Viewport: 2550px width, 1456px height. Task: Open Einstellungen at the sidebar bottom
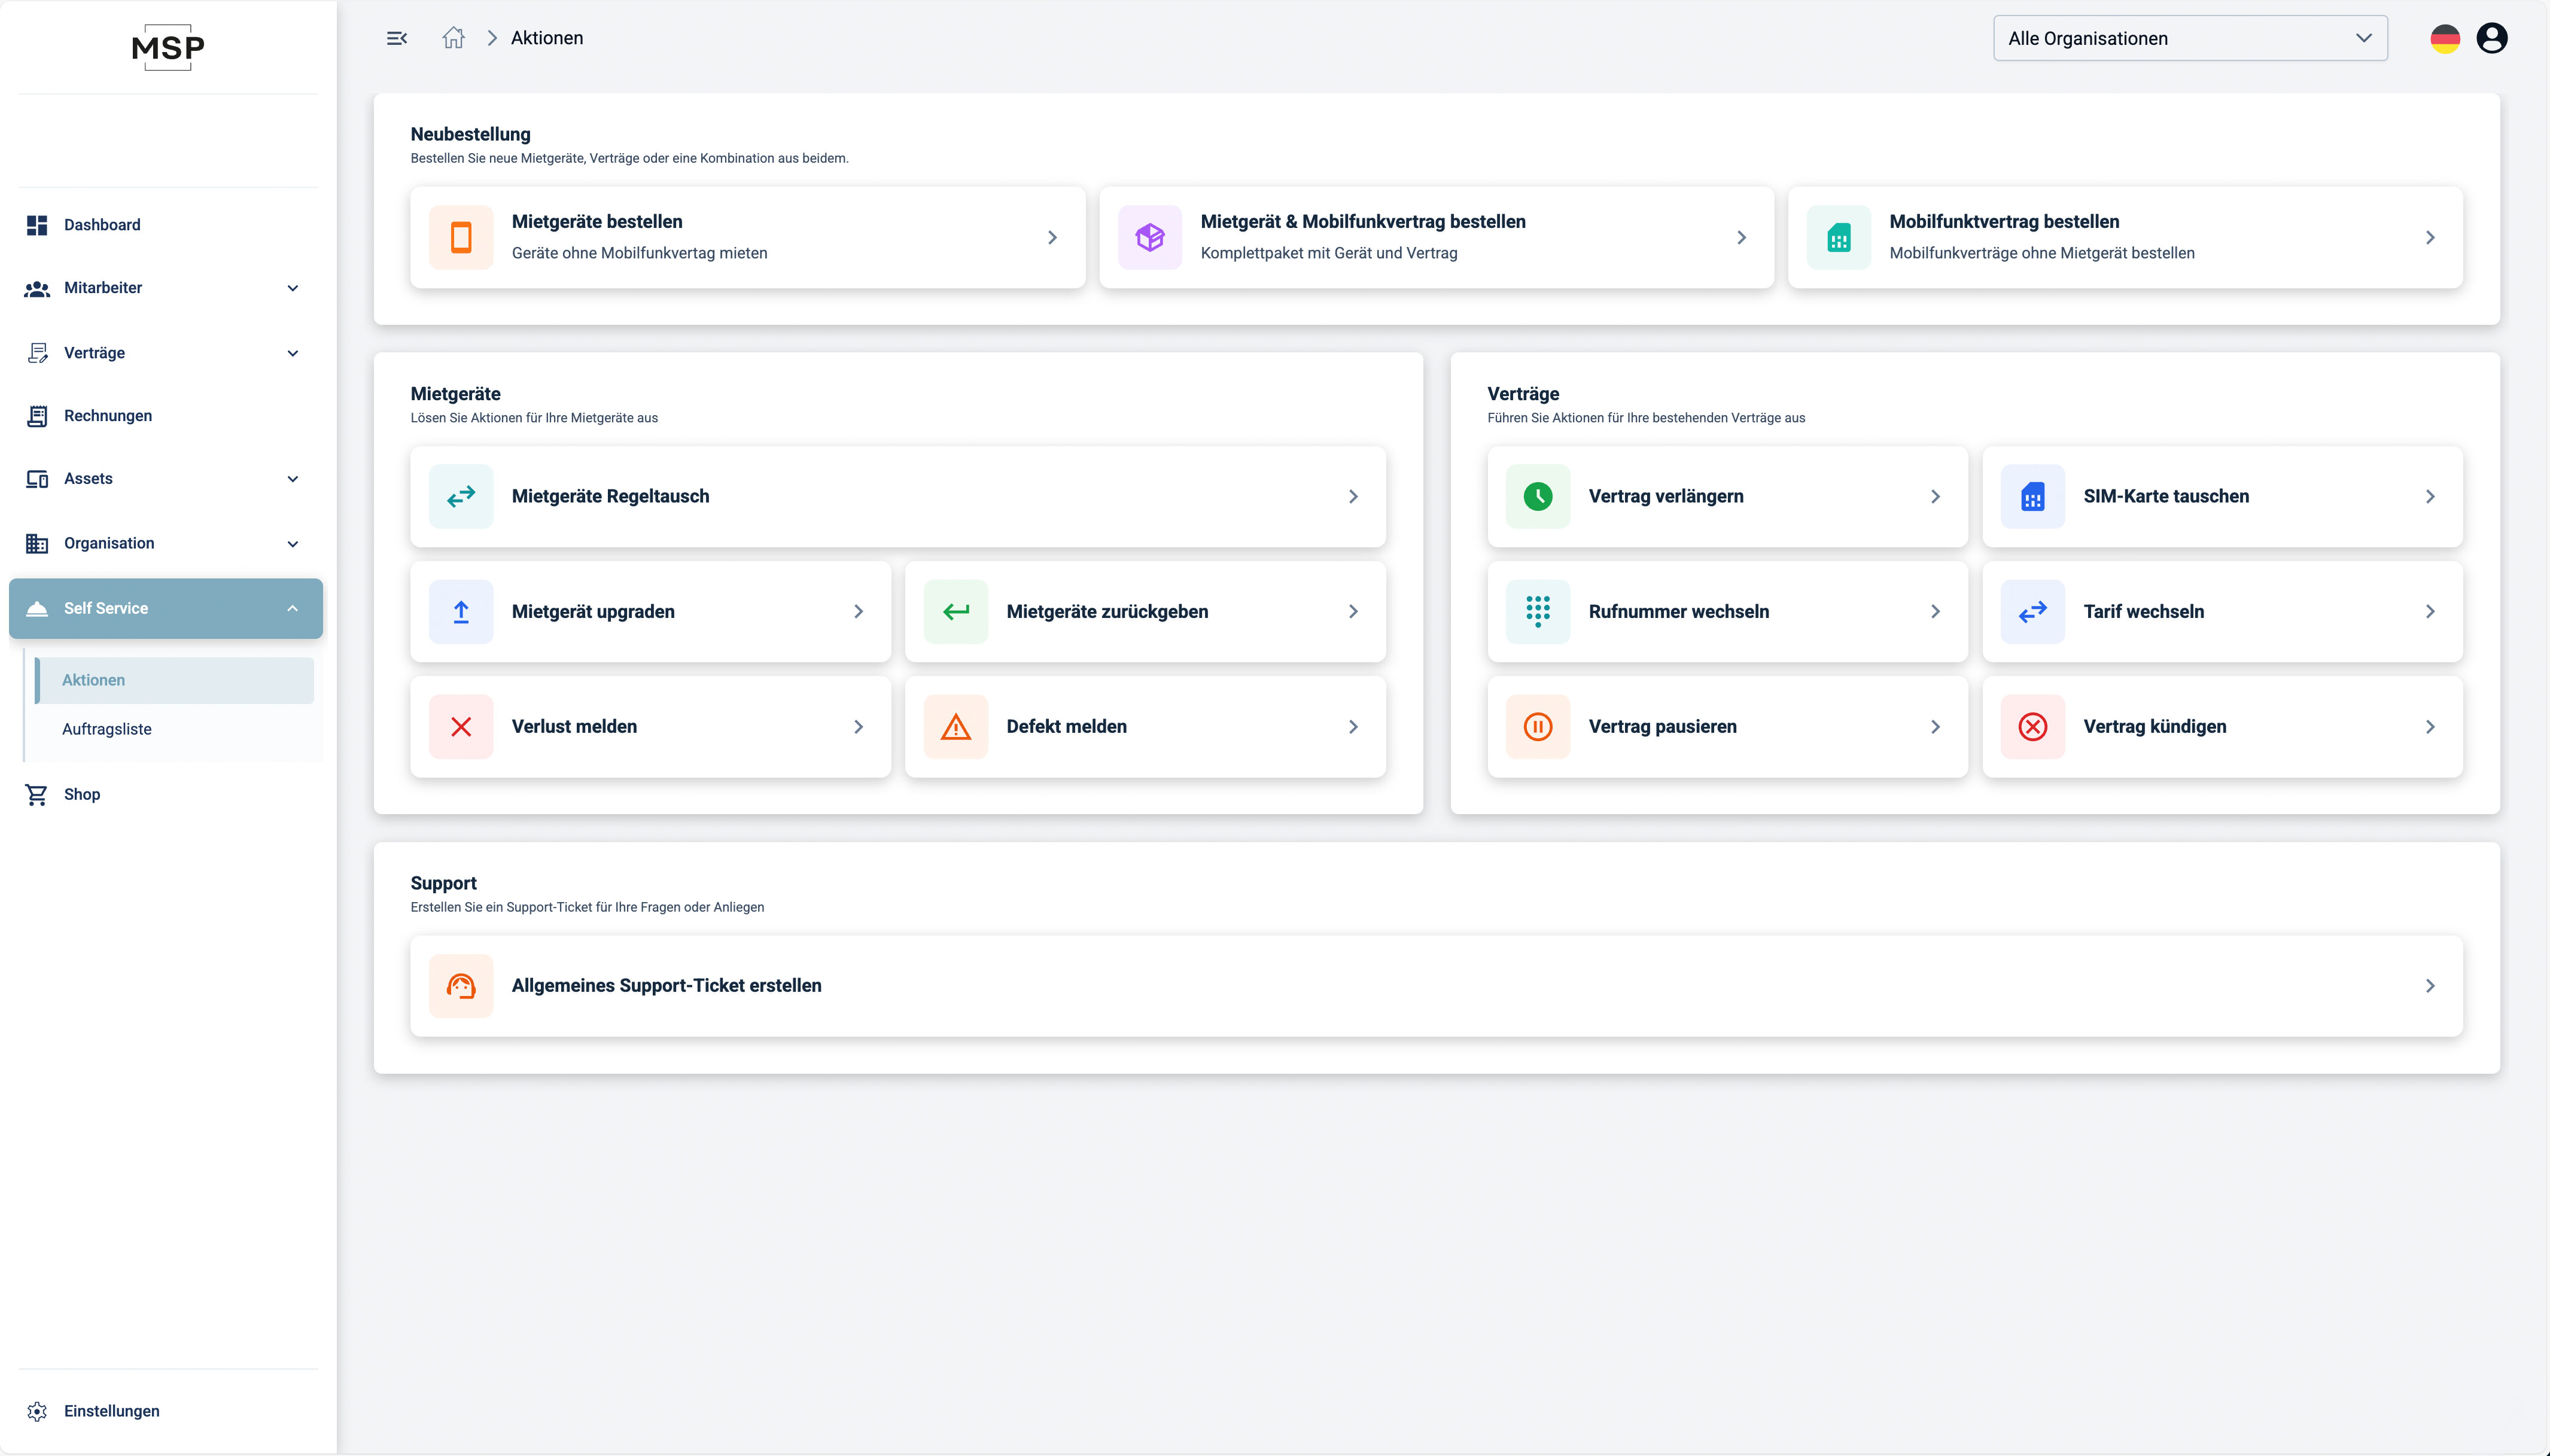pos(111,1411)
